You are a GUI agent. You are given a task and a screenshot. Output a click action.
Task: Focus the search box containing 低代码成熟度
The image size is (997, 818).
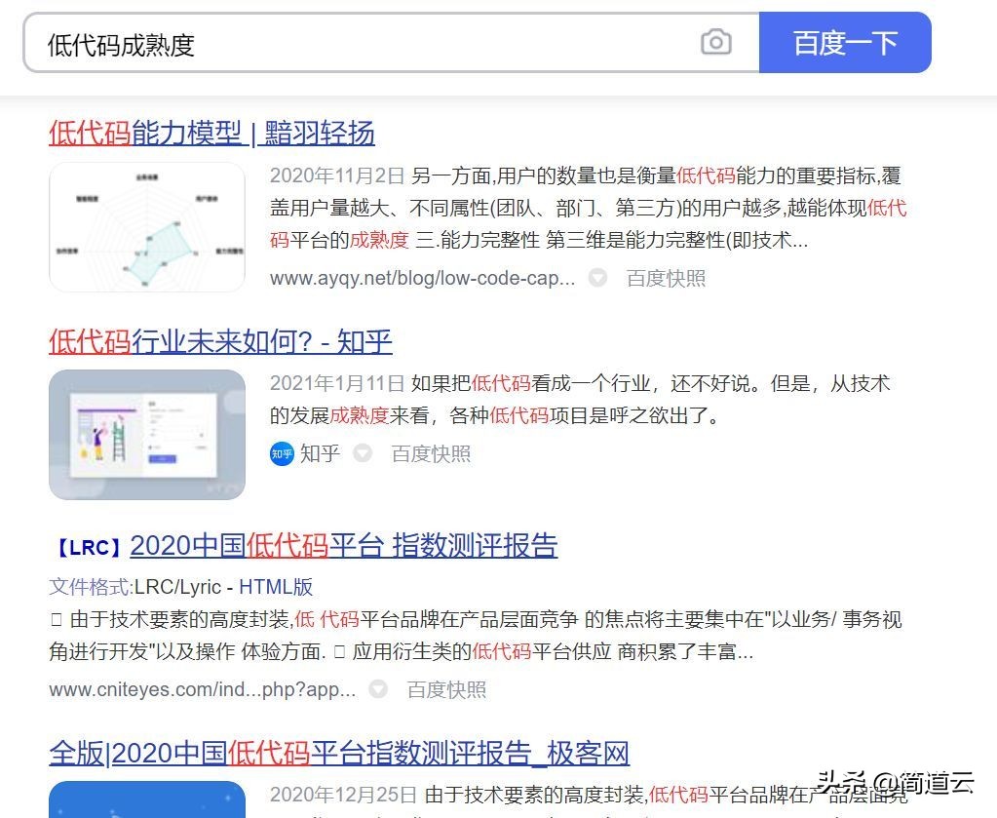[x=392, y=43]
